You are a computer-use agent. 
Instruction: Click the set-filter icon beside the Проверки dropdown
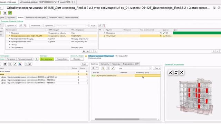pyautogui.click(x=21, y=25)
